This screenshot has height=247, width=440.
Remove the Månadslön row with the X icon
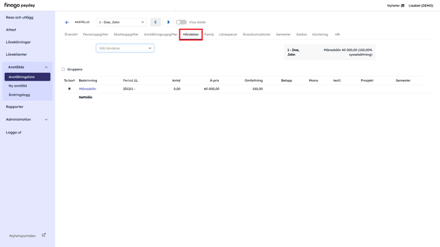(70, 89)
